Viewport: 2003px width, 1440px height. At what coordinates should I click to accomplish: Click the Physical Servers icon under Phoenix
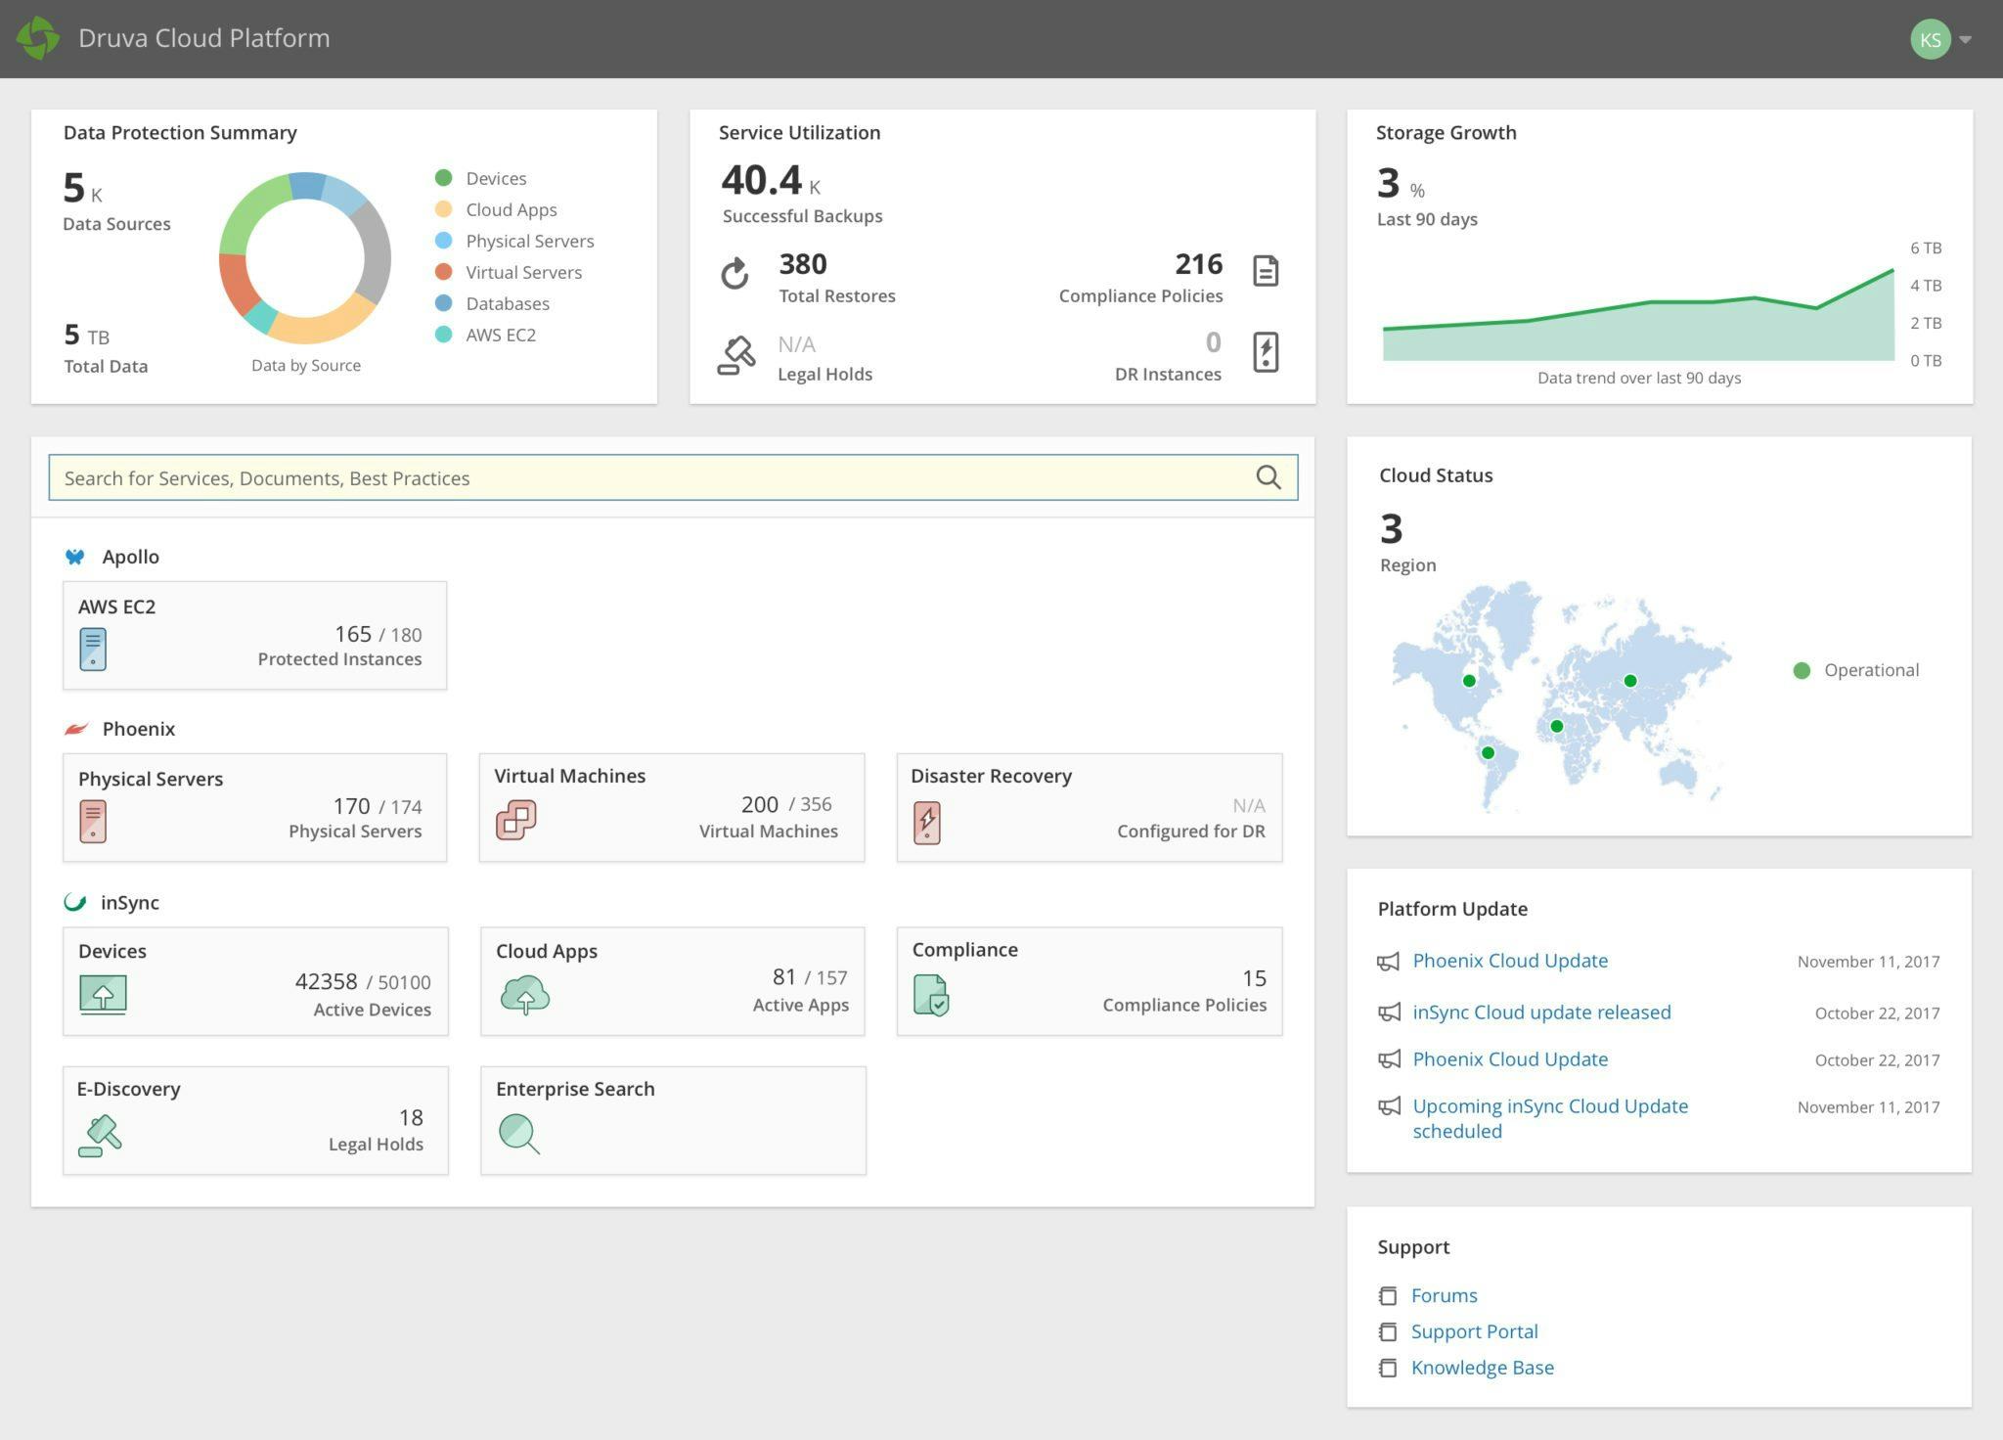click(x=92, y=820)
